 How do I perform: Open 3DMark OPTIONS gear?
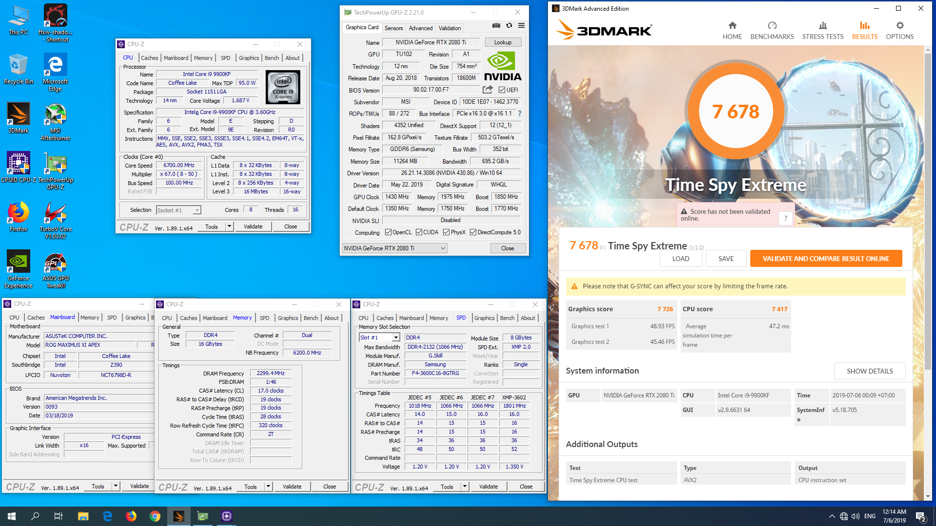tap(900, 31)
